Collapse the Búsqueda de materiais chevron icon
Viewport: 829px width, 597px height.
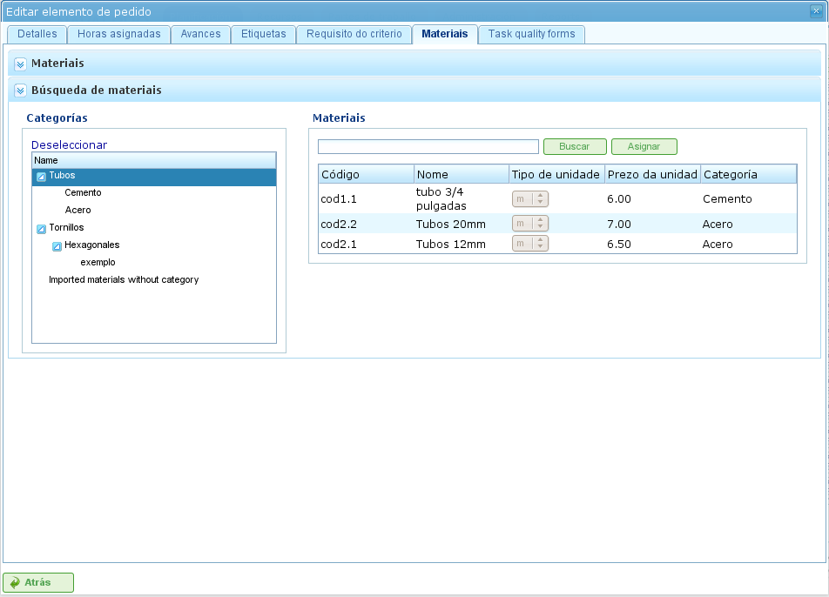click(x=21, y=91)
